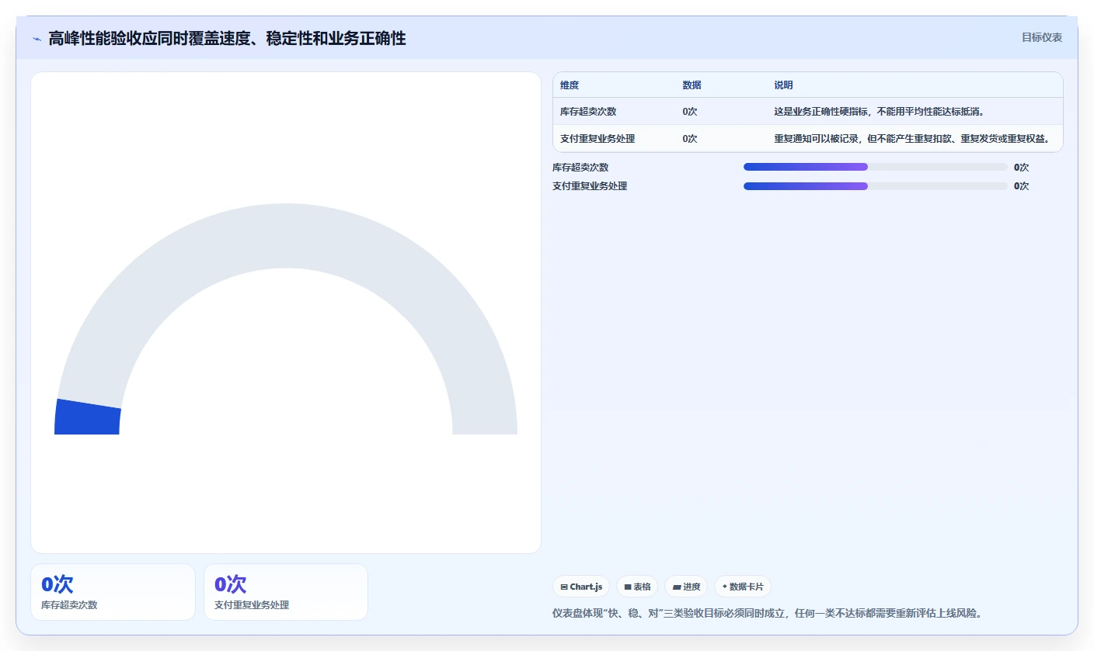Click the 支付重复业务处理 progress label
The height and width of the screenshot is (651, 1094).
pos(590,186)
